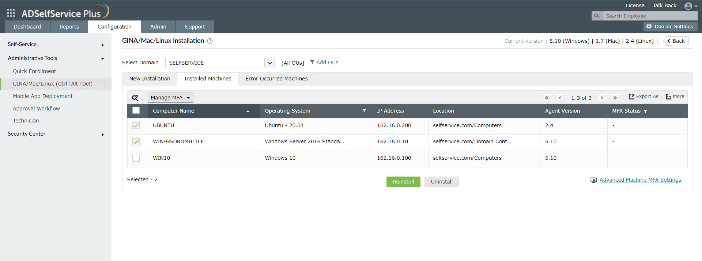The width and height of the screenshot is (702, 261).
Task: Go to the next page of results
Action: [x=602, y=98]
